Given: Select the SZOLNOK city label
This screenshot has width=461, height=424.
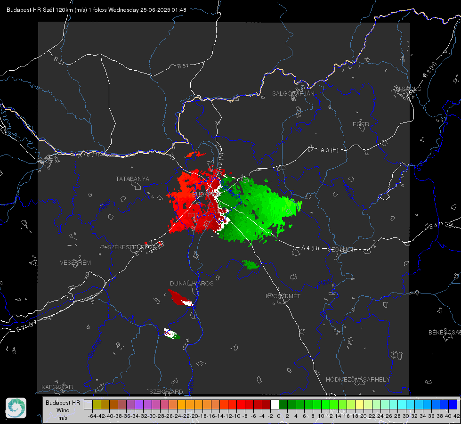Looking at the screenshot, I should click(x=342, y=249).
